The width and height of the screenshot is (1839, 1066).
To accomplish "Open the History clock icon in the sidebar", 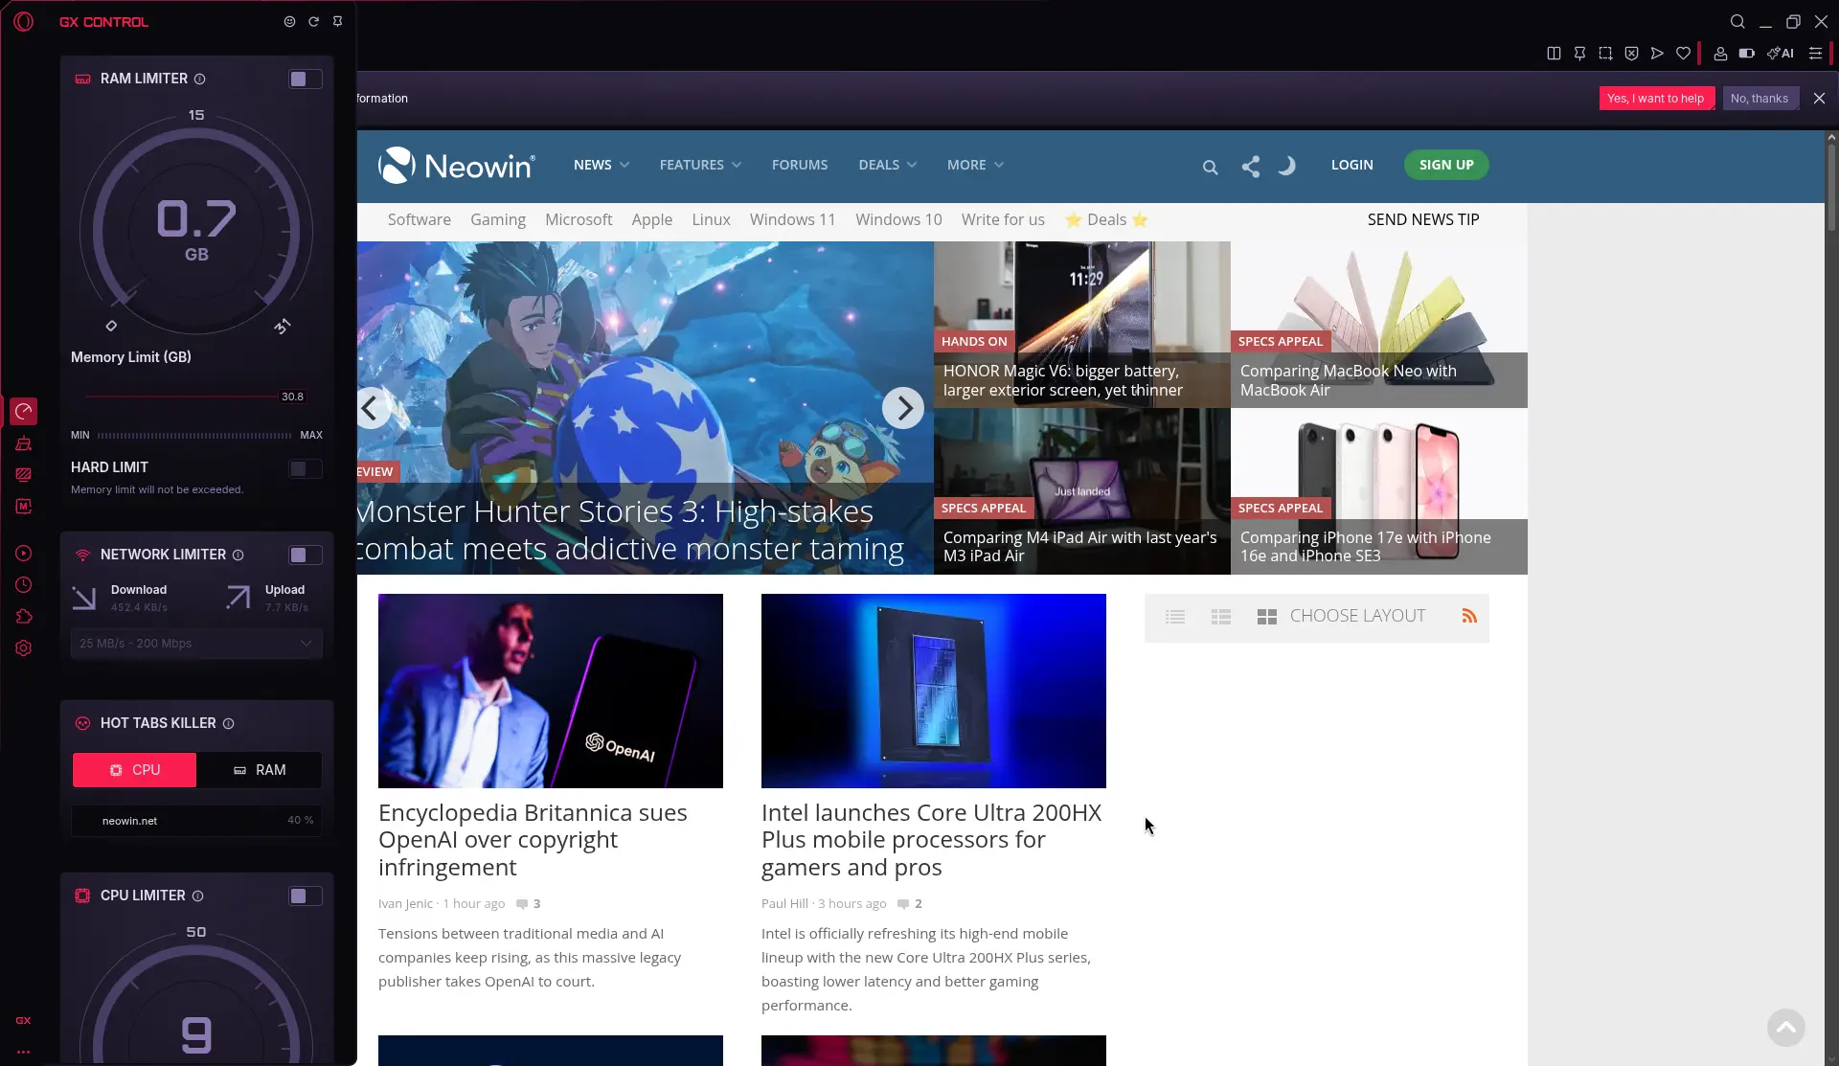I will pyautogui.click(x=24, y=585).
